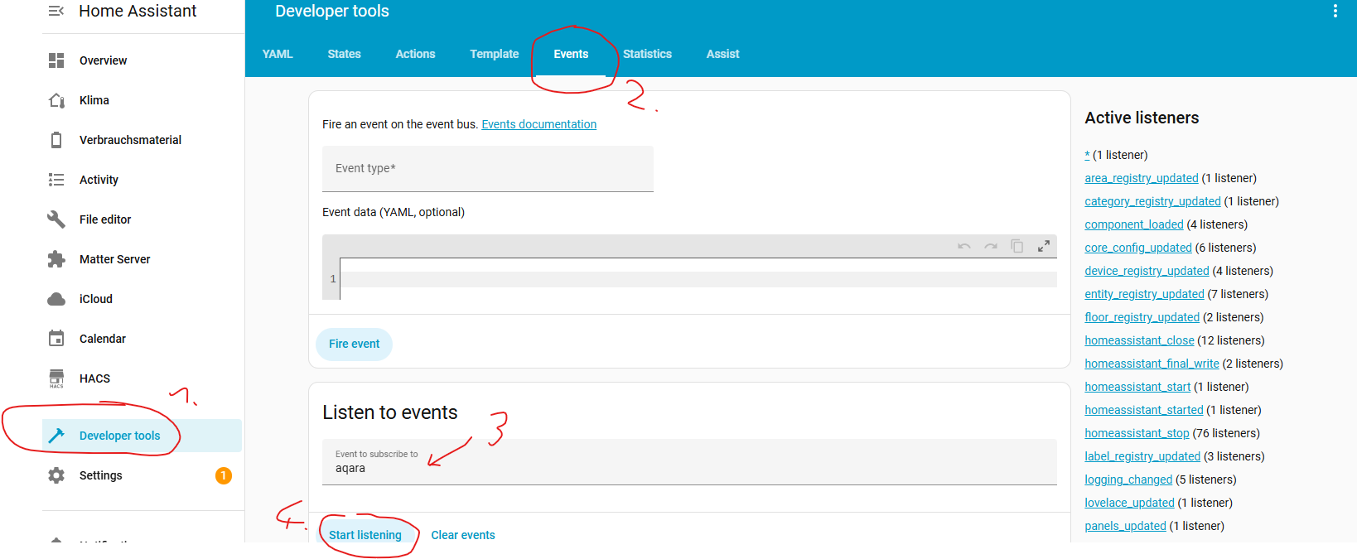Copy event data with the copy icon

1017,246
